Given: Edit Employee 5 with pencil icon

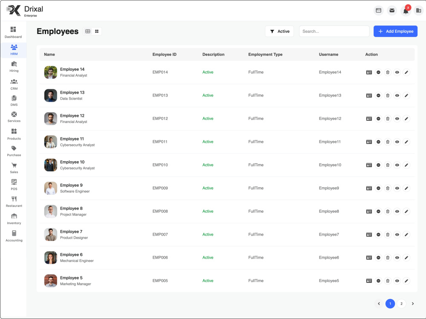Looking at the screenshot, I should click(406, 281).
